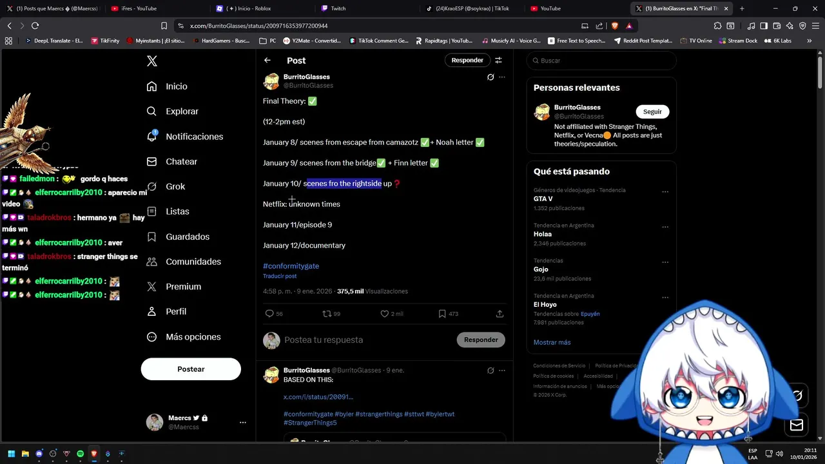Open Leo AI sparkle icon

pyautogui.click(x=790, y=26)
